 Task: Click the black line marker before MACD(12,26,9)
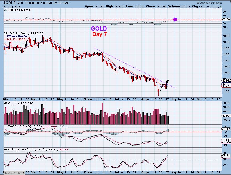(6, 126)
